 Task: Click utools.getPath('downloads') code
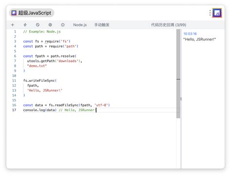[x=55, y=61]
